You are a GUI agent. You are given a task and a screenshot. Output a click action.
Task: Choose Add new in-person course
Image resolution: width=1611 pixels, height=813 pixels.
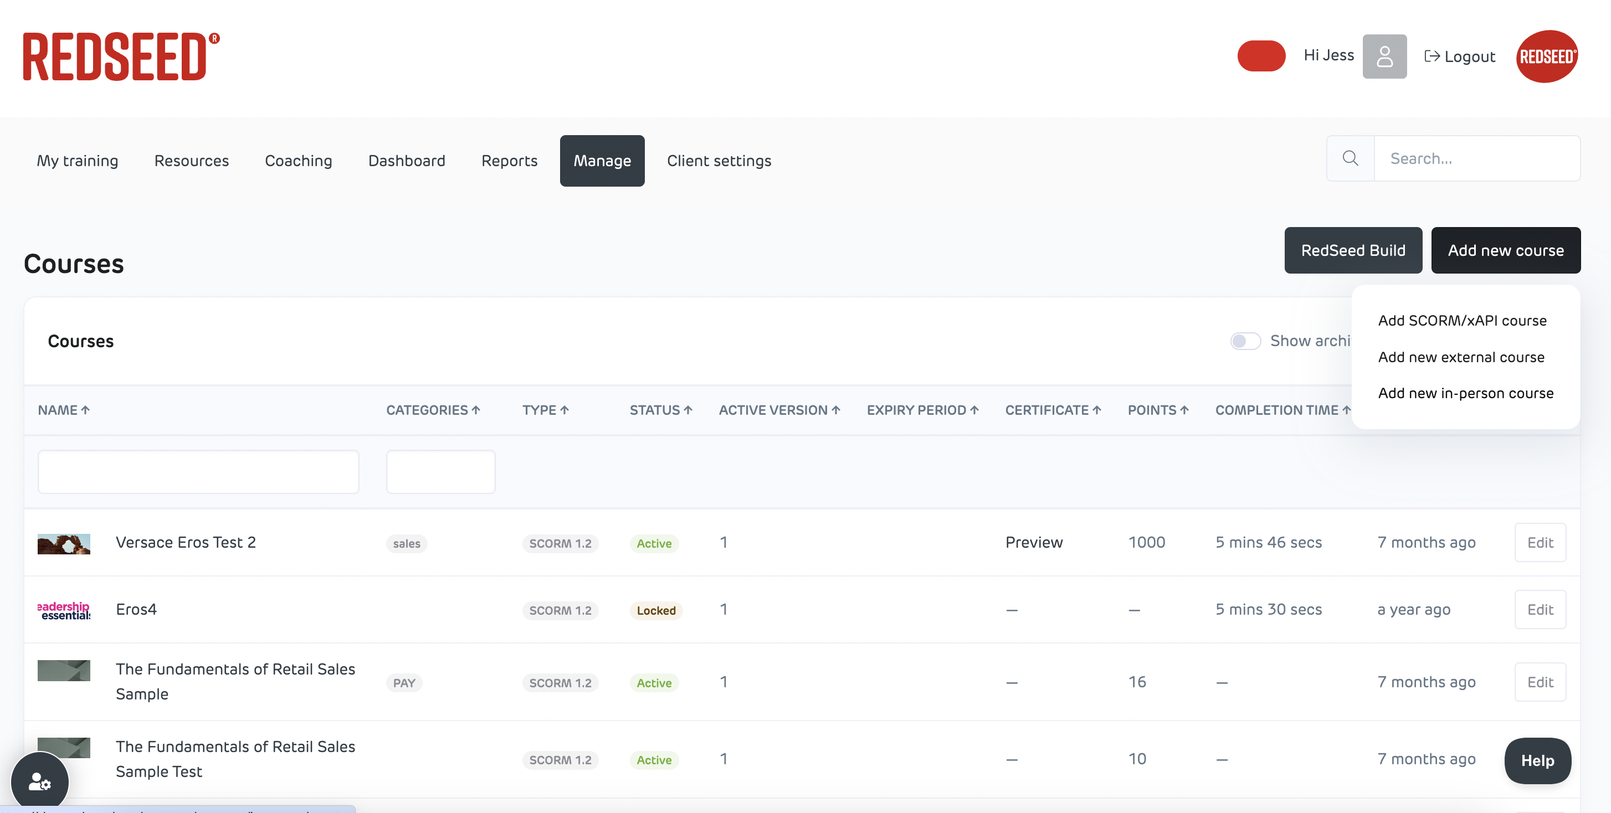tap(1465, 393)
